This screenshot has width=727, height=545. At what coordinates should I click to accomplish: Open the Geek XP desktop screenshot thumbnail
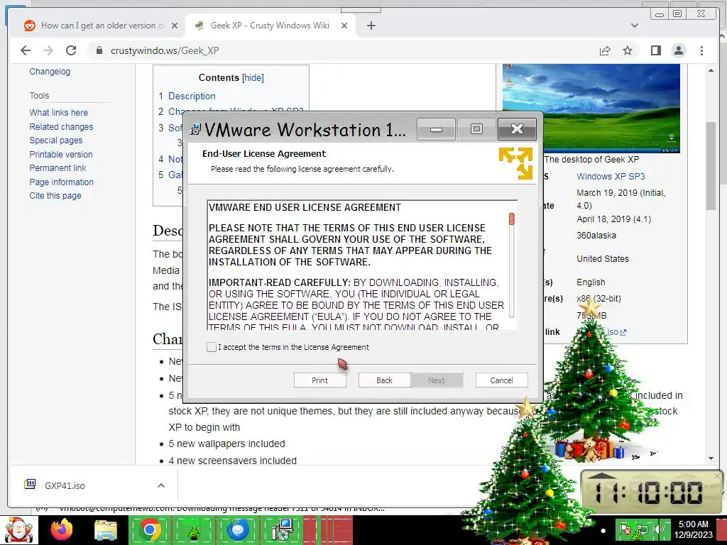click(591, 109)
